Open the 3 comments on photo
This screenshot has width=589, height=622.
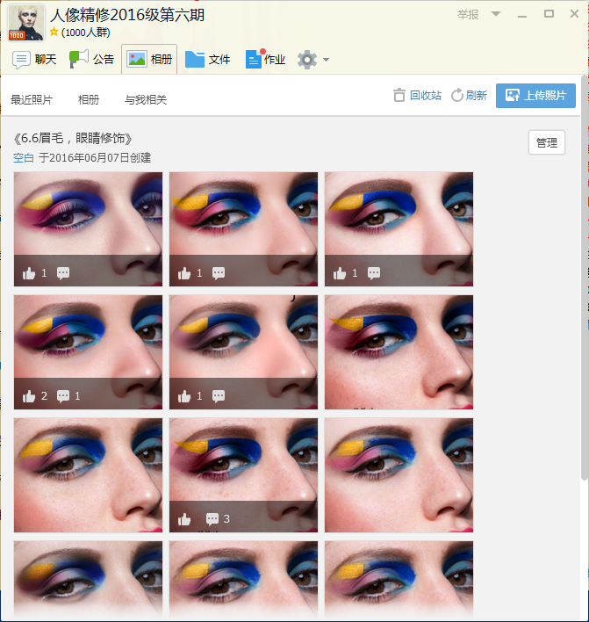(212, 519)
